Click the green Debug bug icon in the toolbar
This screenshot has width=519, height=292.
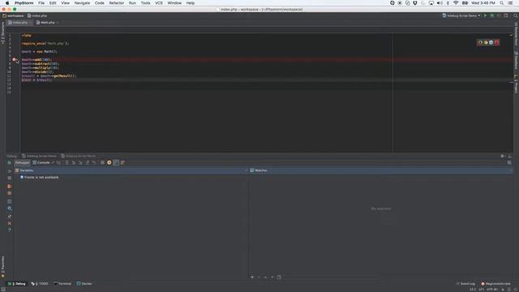pyautogui.click(x=492, y=15)
